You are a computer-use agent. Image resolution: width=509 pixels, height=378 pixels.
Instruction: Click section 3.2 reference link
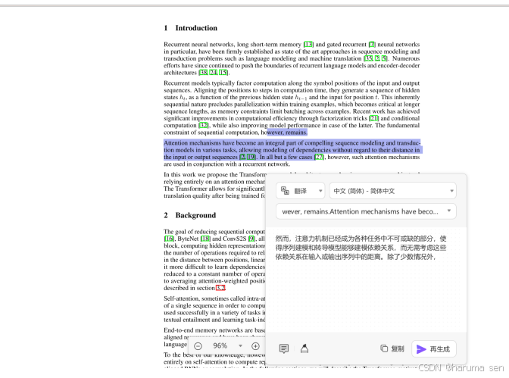[x=220, y=288]
